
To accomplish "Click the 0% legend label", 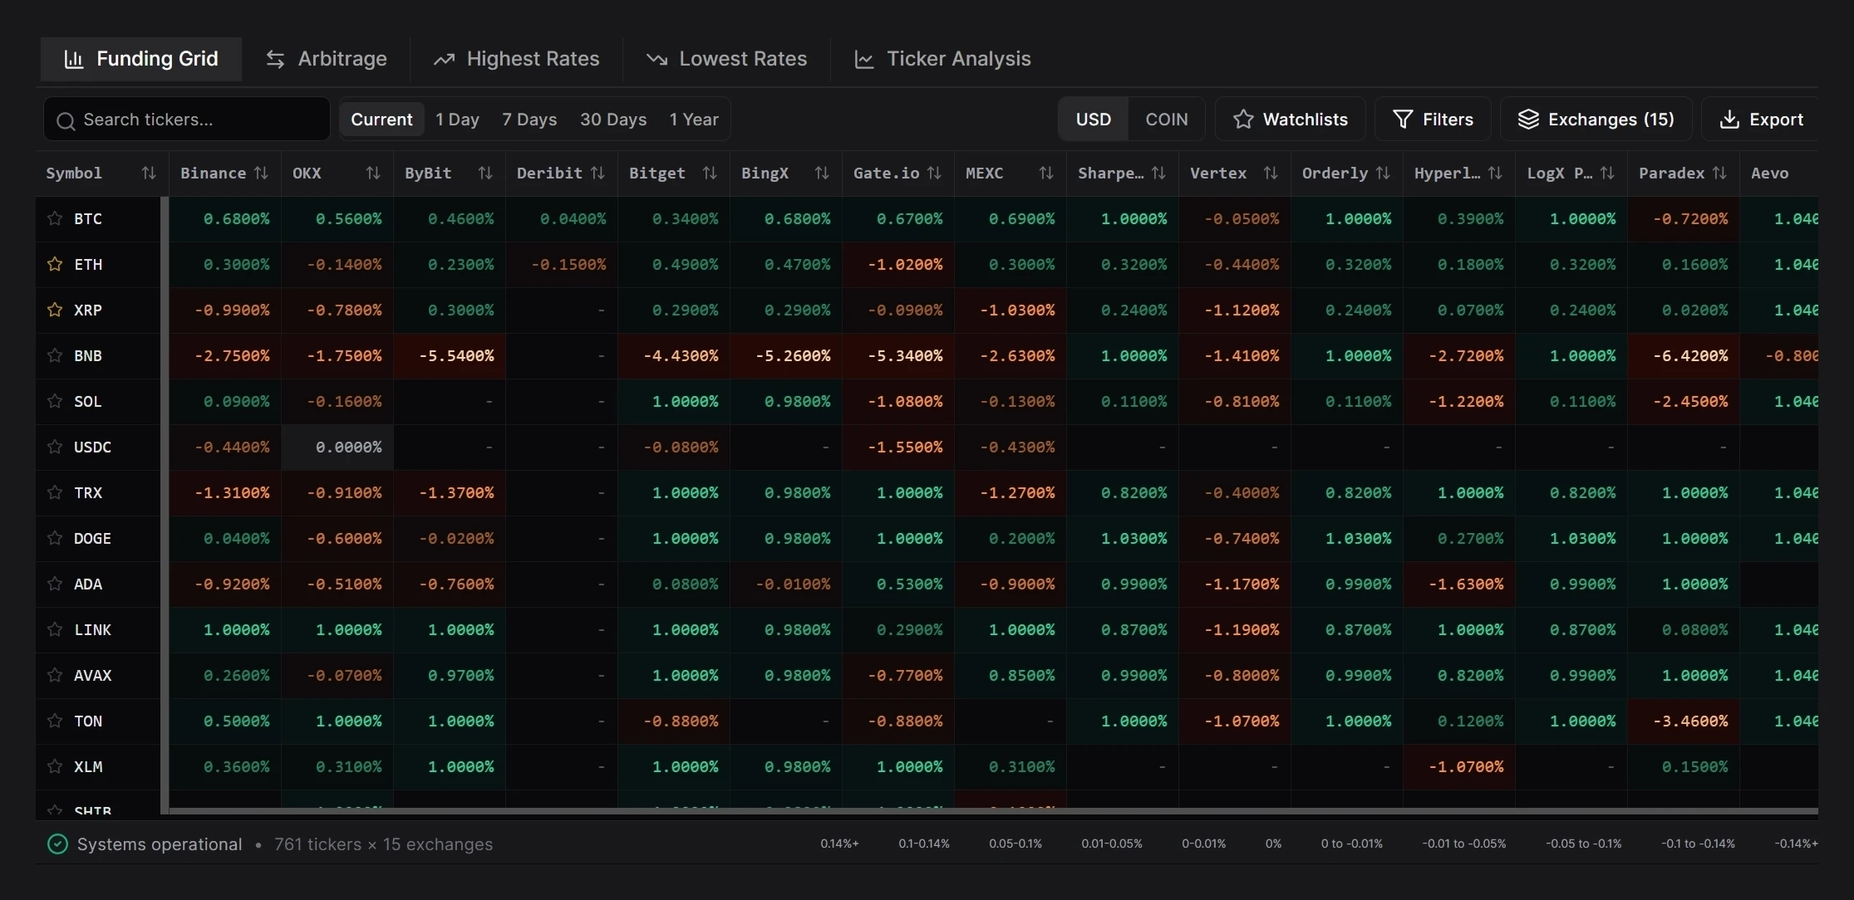I will click(1273, 844).
